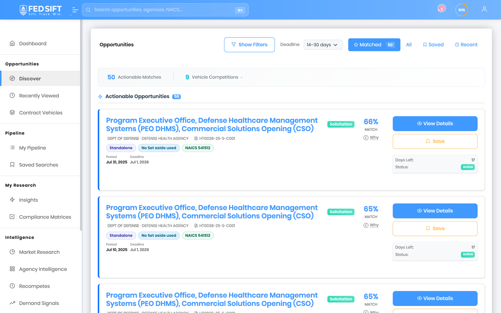Screen dimensions: 501x313
Task: Click View Details on the 66% match card
Action: coord(435,123)
